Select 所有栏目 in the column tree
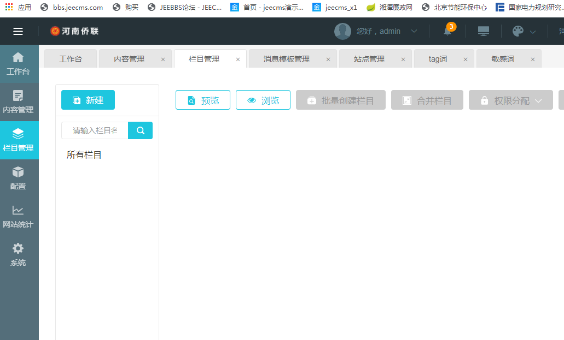564x340 pixels. [84, 155]
